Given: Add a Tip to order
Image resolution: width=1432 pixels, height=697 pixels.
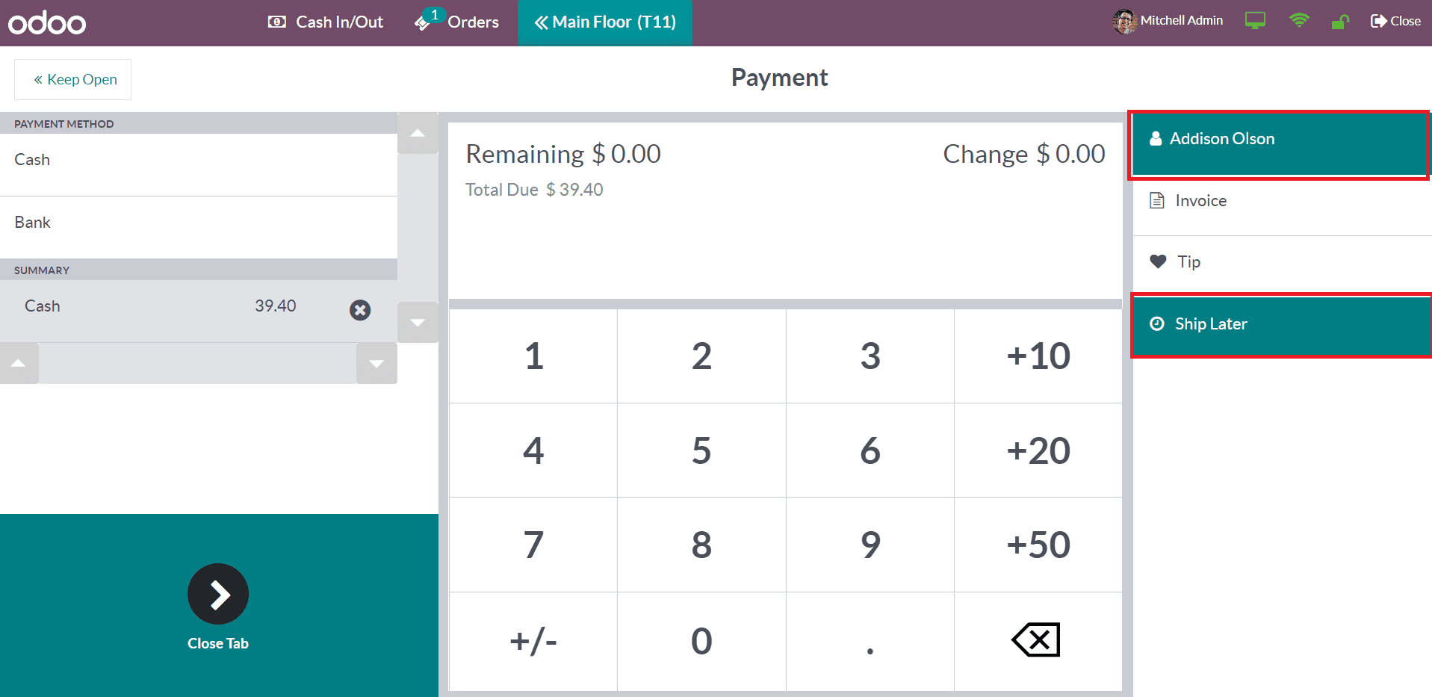Looking at the screenshot, I should click(1282, 262).
